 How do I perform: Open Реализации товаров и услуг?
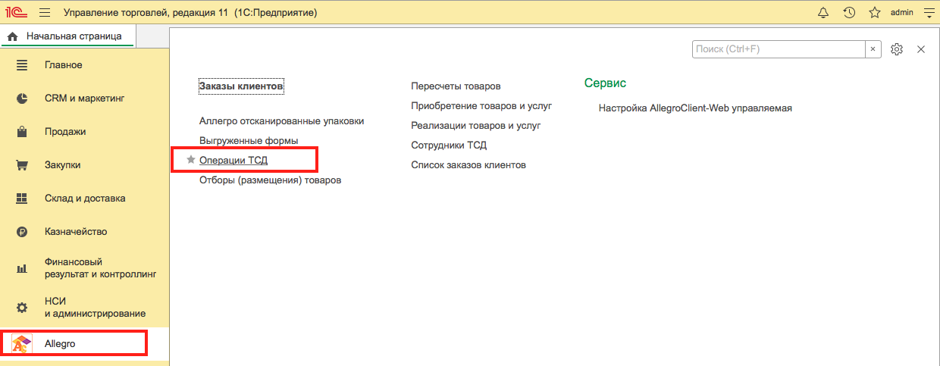click(x=476, y=126)
